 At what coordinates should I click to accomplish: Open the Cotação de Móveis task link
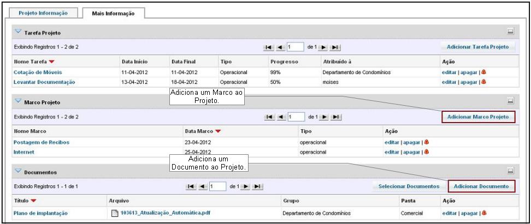point(38,72)
